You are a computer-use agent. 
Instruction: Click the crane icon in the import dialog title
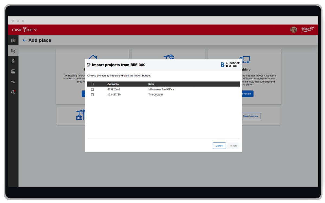pyautogui.click(x=89, y=65)
